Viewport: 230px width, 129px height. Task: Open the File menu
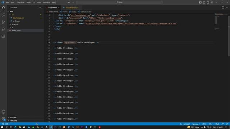pyautogui.click(x=8, y=3)
